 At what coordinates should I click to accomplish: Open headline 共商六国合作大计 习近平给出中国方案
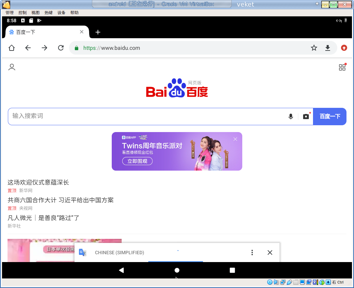(60, 200)
